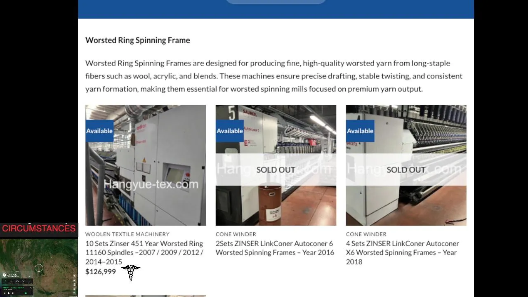This screenshot has height=297, width=528.
Task: Open the Woolen Textile Machinery category
Action: click(x=127, y=234)
